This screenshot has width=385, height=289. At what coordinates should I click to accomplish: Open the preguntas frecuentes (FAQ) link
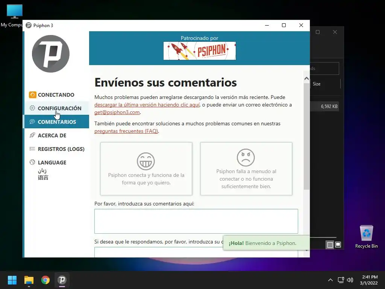126,131
